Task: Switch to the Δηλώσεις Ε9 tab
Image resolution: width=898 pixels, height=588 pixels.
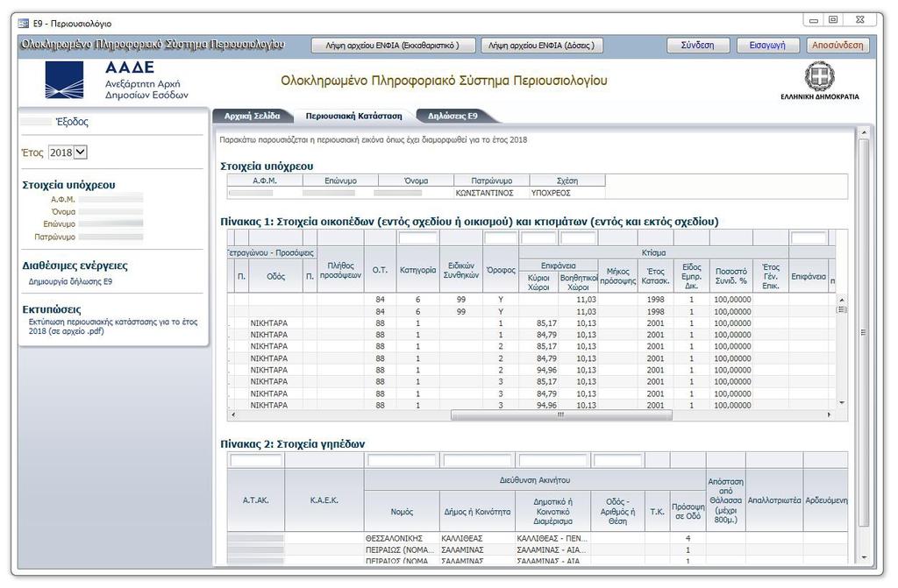Action: (x=453, y=116)
